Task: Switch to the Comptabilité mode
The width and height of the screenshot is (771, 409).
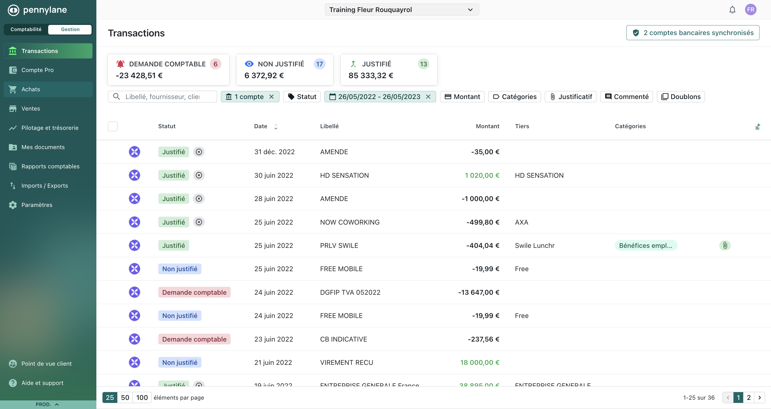Action: [26, 29]
